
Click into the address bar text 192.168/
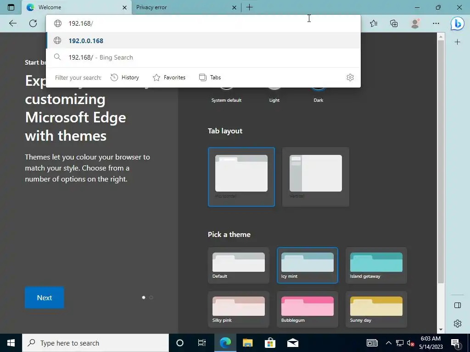click(x=81, y=23)
